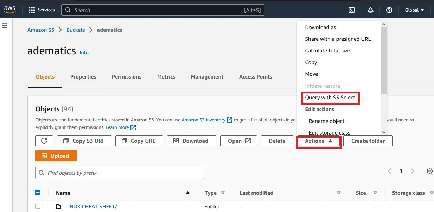Open the Global region dropdown
This screenshot has width=434, height=212.
[x=414, y=10]
